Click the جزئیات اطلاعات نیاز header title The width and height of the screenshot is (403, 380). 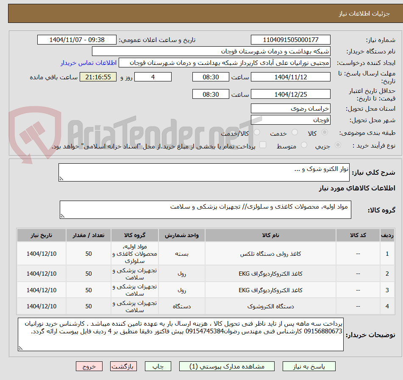click(x=364, y=14)
